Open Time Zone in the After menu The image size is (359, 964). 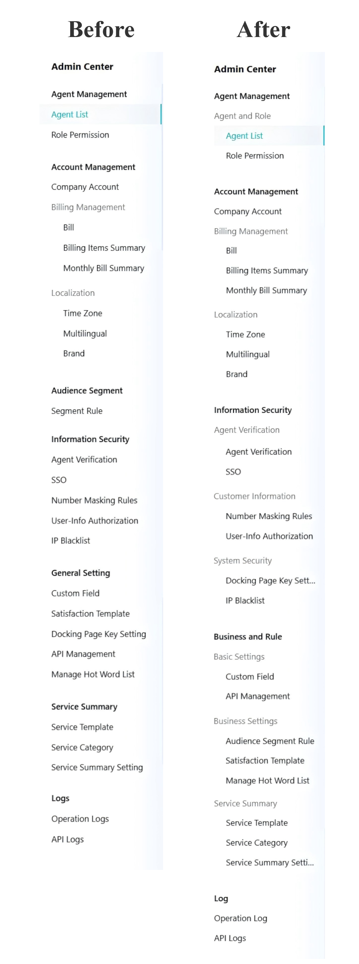(245, 334)
